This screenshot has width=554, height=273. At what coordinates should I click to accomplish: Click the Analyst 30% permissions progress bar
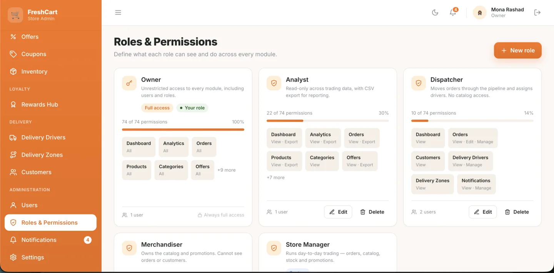coord(328,121)
